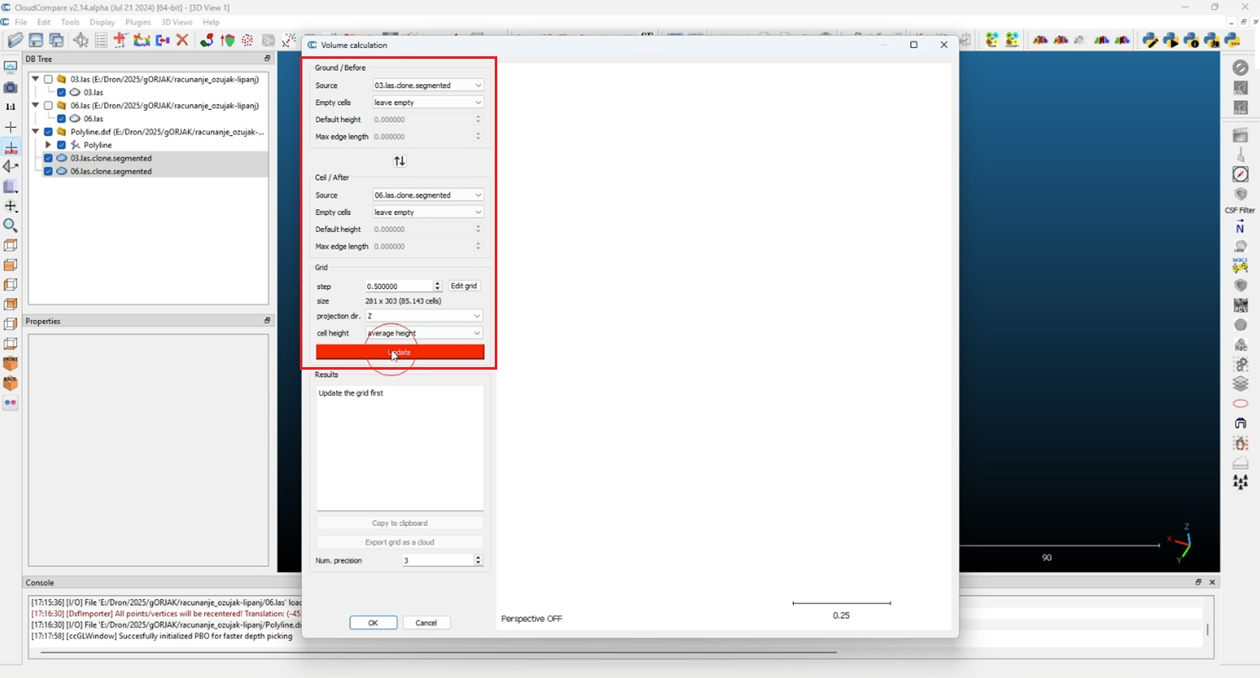Toggle the 03.las folder checkbox
The image size is (1260, 678).
[x=49, y=79]
